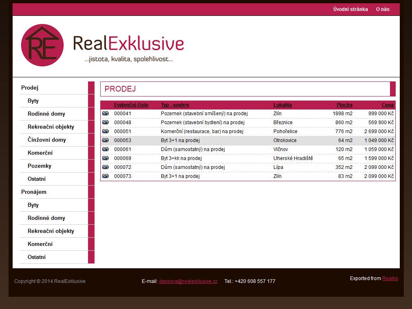Click area value 1898 m2

coord(343,114)
